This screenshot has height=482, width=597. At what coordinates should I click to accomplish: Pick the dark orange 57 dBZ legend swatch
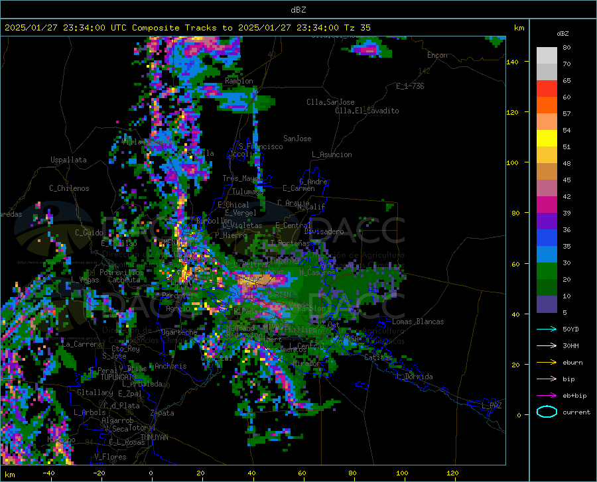547,105
